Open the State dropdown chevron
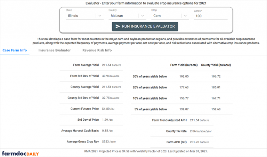 click(x=100, y=16)
